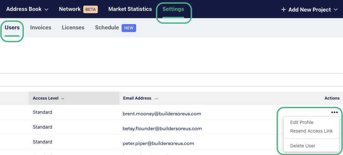The width and height of the screenshot is (343, 155).
Task: Click the empty search field above the table
Action: click(x=171, y=80)
